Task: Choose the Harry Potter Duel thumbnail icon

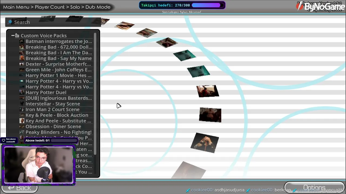Action: pyautogui.click(x=22, y=92)
